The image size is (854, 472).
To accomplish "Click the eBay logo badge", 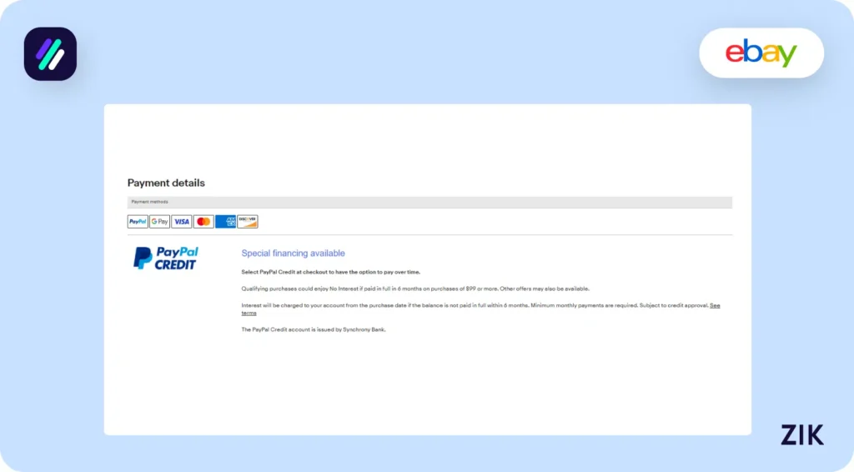I will pyautogui.click(x=761, y=53).
